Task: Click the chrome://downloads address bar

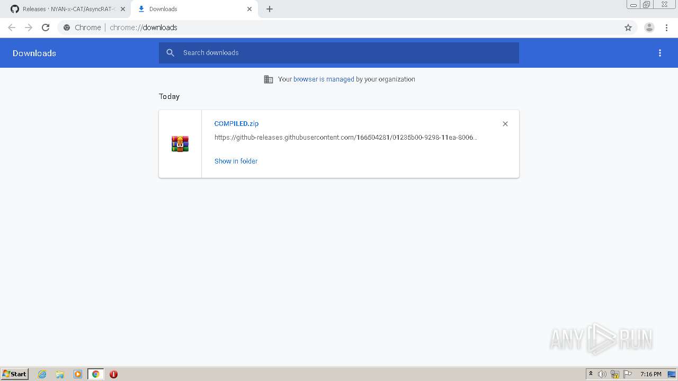Action: coord(339,28)
